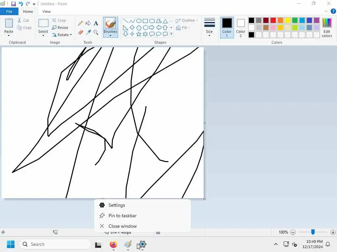Choose the Curve shape
337x252 pixels.
(132, 21)
